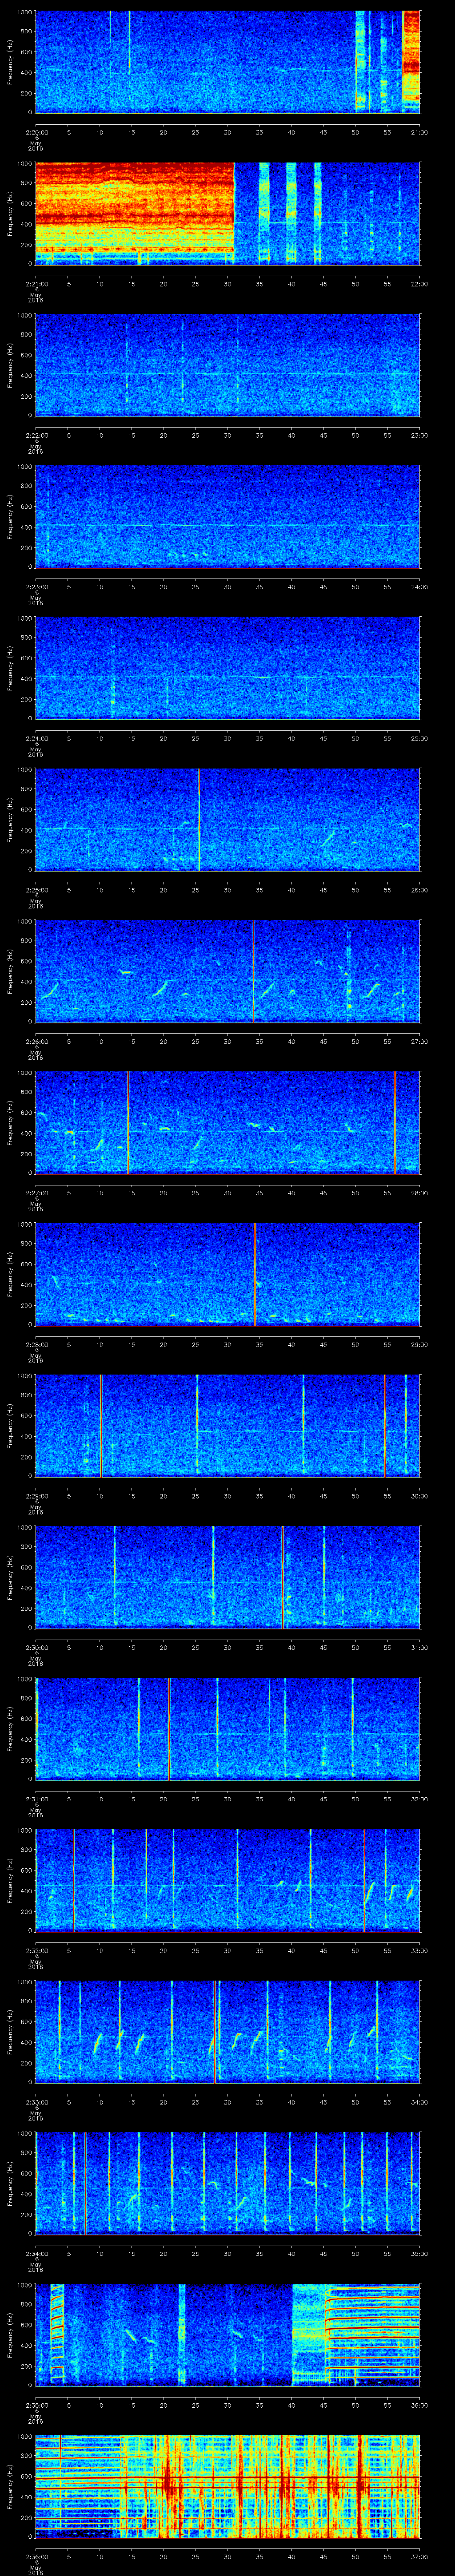Screen dimensions: 455x2576
Task: Click the '2:35:00' start time label
Action: pyautogui.click(x=36, y=2405)
